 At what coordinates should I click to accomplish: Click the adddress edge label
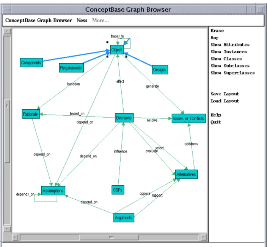191,144
